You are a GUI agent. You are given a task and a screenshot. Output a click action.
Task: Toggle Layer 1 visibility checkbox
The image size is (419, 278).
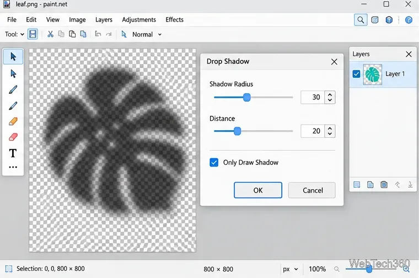pyautogui.click(x=356, y=74)
